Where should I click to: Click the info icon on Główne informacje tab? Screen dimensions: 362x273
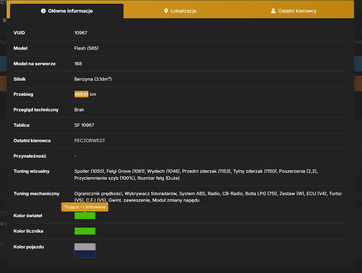point(43,11)
